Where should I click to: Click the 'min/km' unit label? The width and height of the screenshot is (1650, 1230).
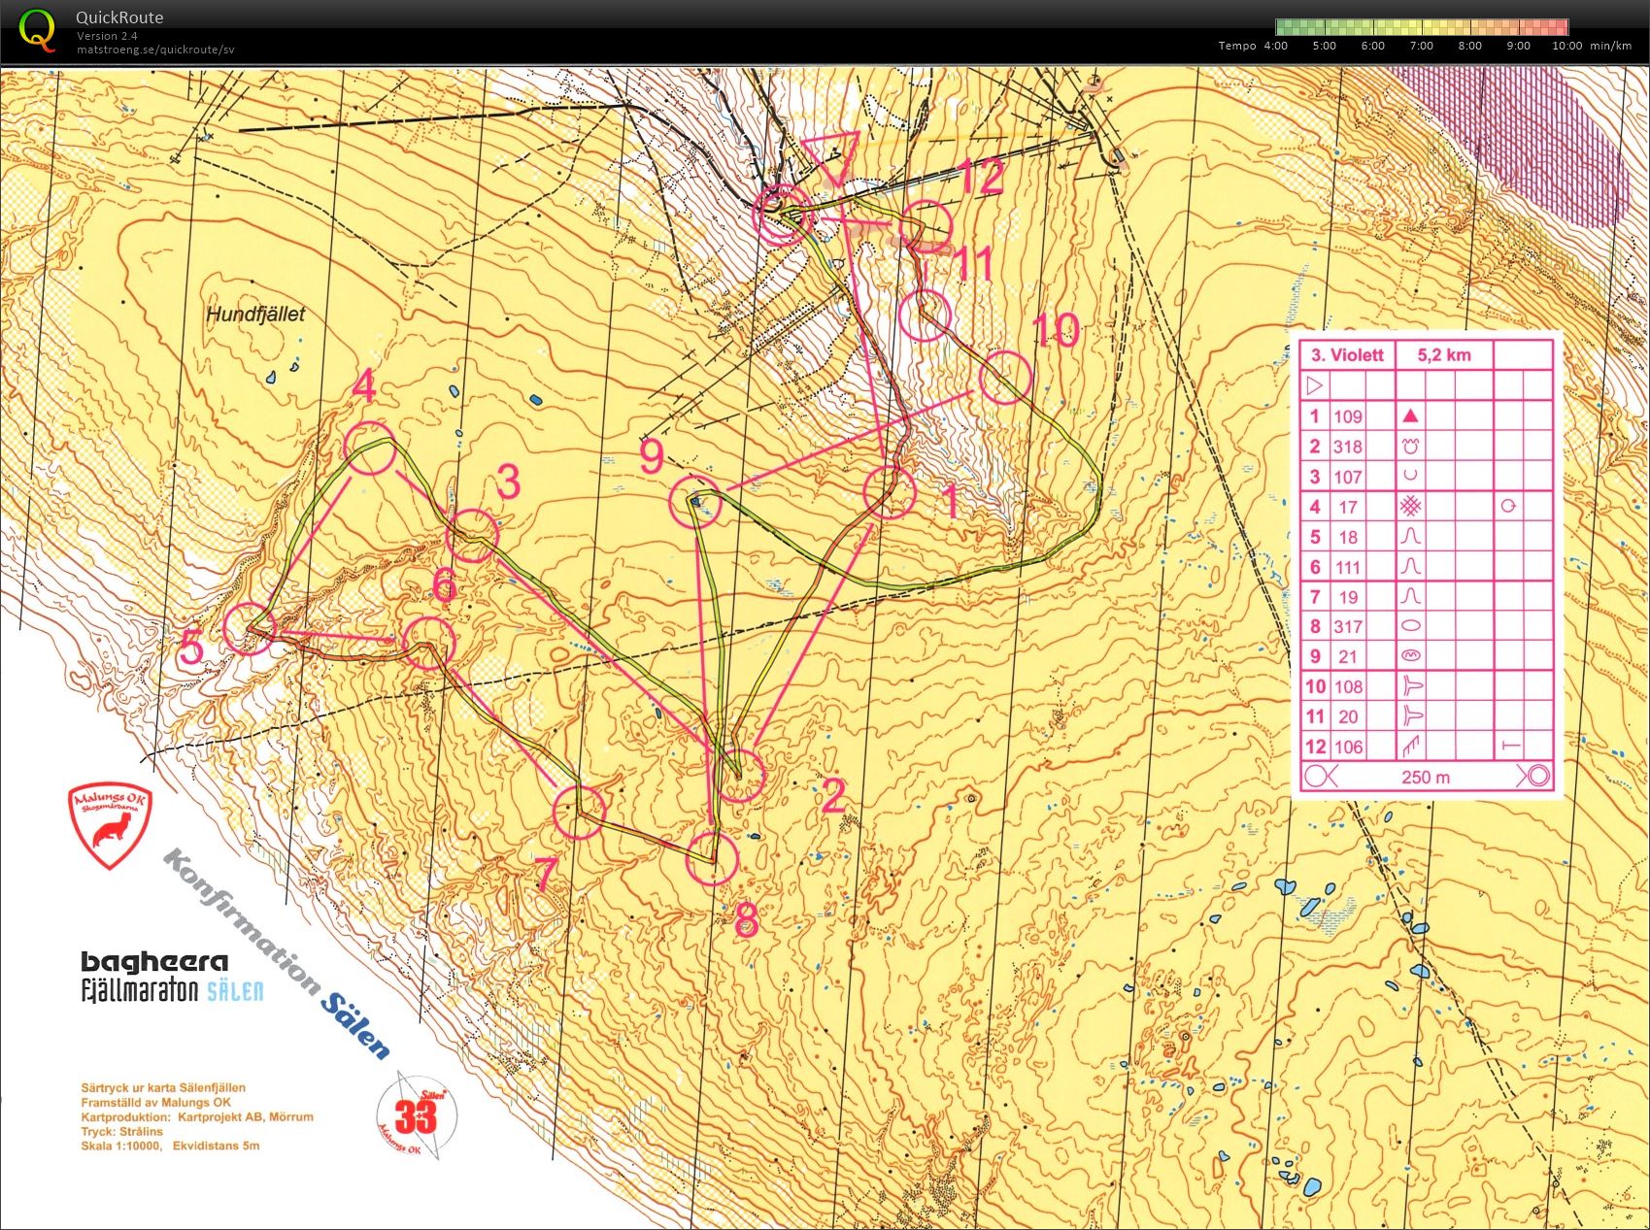(x=1610, y=46)
